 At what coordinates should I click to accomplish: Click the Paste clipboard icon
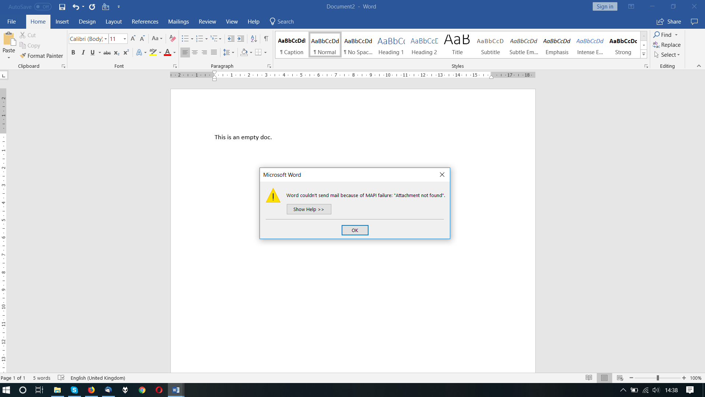[9, 38]
